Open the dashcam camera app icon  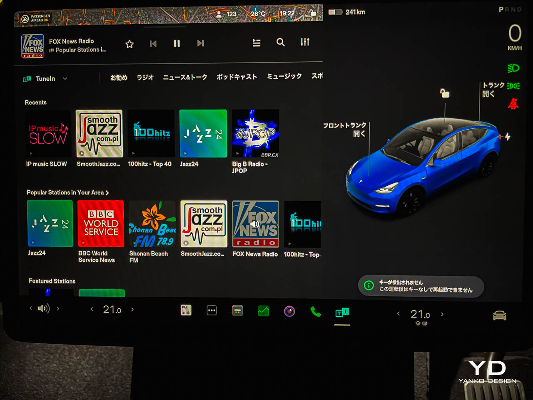point(289,311)
